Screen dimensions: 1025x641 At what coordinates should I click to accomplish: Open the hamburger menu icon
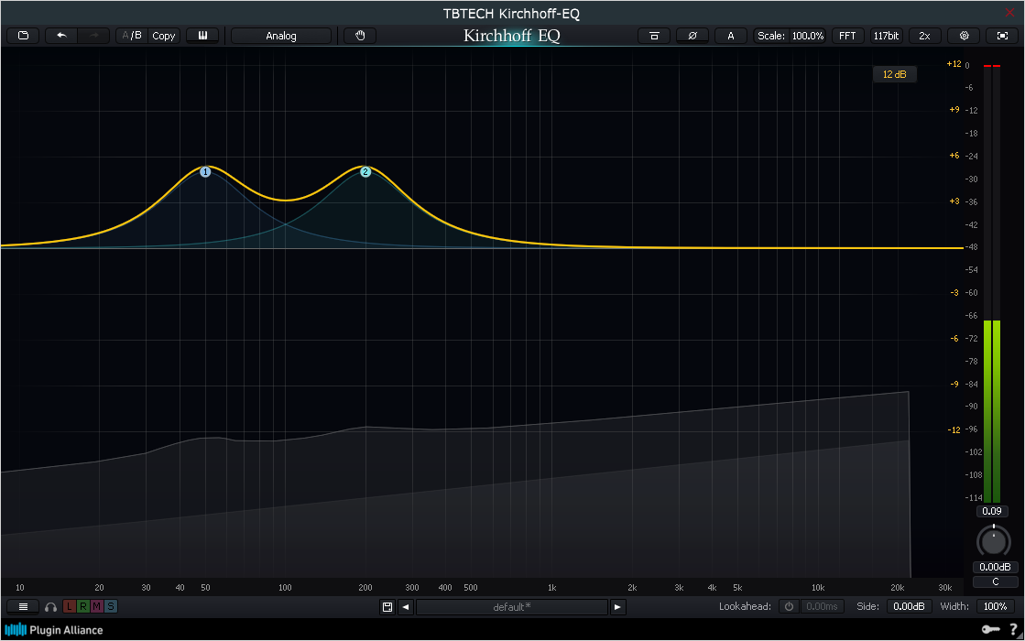[x=23, y=607]
